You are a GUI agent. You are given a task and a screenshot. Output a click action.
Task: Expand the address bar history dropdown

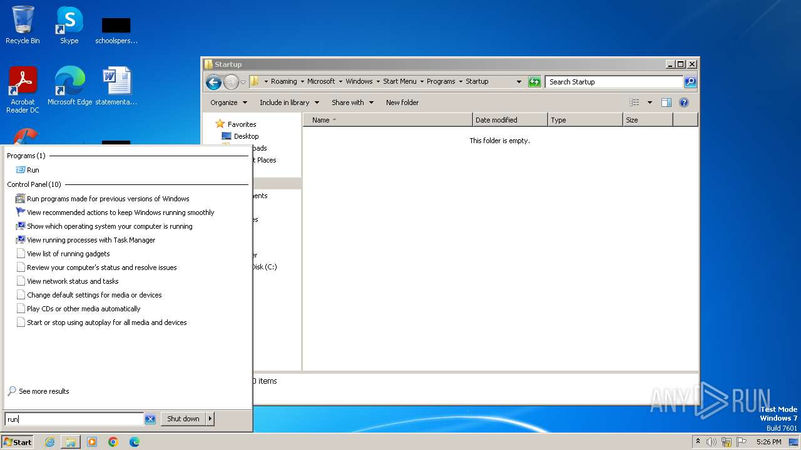click(x=519, y=82)
